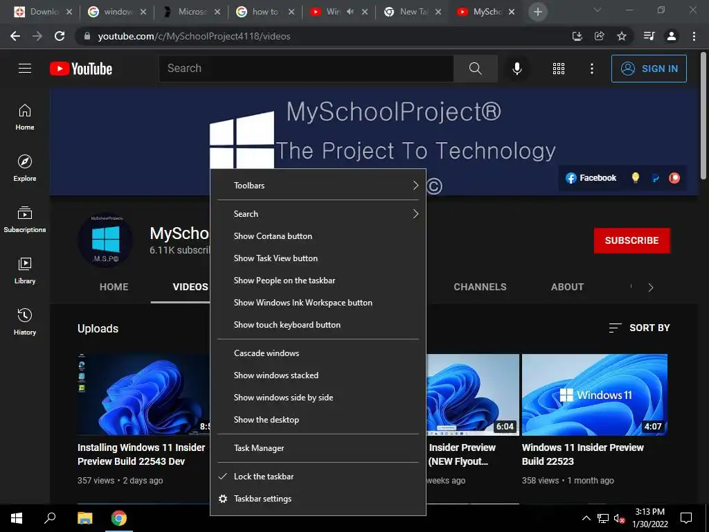Image resolution: width=709 pixels, height=532 pixels.
Task: Click the network tray icon
Action: click(603, 518)
